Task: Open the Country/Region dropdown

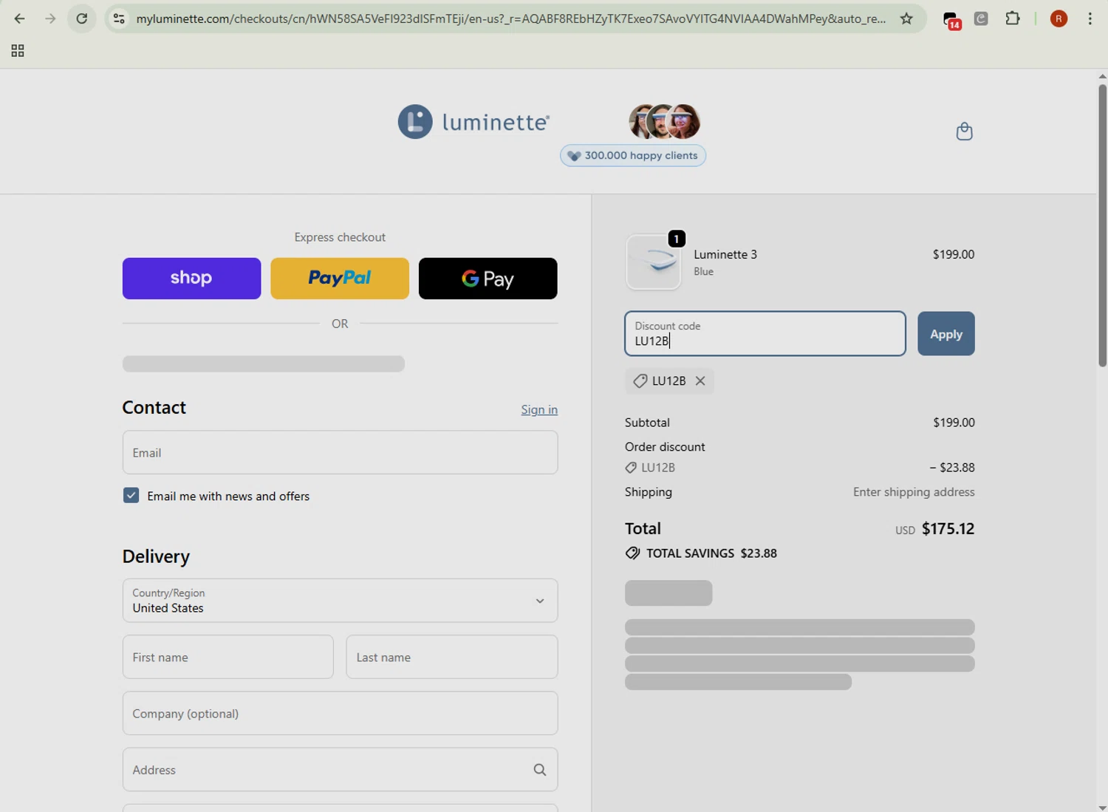Action: tap(340, 601)
